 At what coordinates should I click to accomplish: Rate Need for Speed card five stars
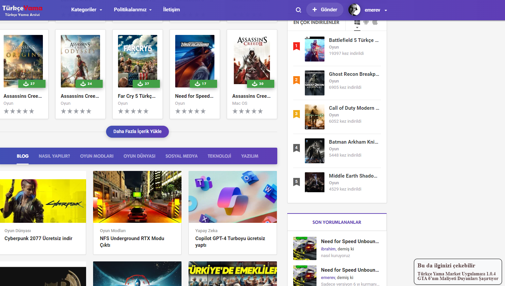tap(203, 111)
